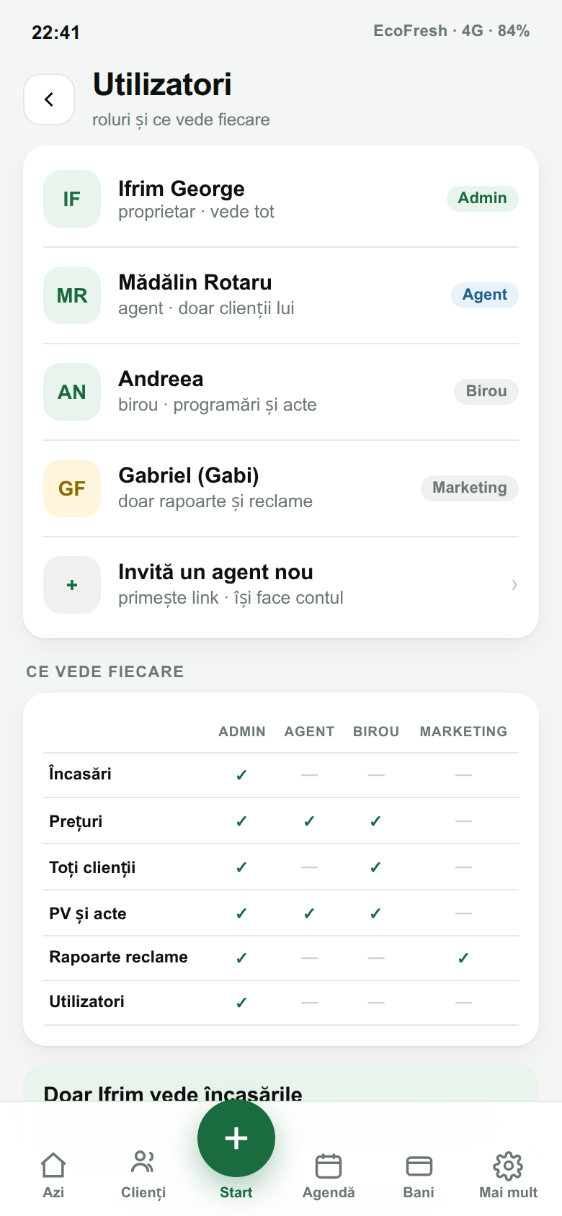562x1216 pixels.
Task: Tap the IF avatar for Ifrim George
Action: click(72, 199)
